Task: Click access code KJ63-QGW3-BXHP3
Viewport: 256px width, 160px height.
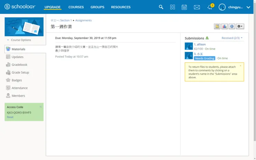Action: (19, 113)
